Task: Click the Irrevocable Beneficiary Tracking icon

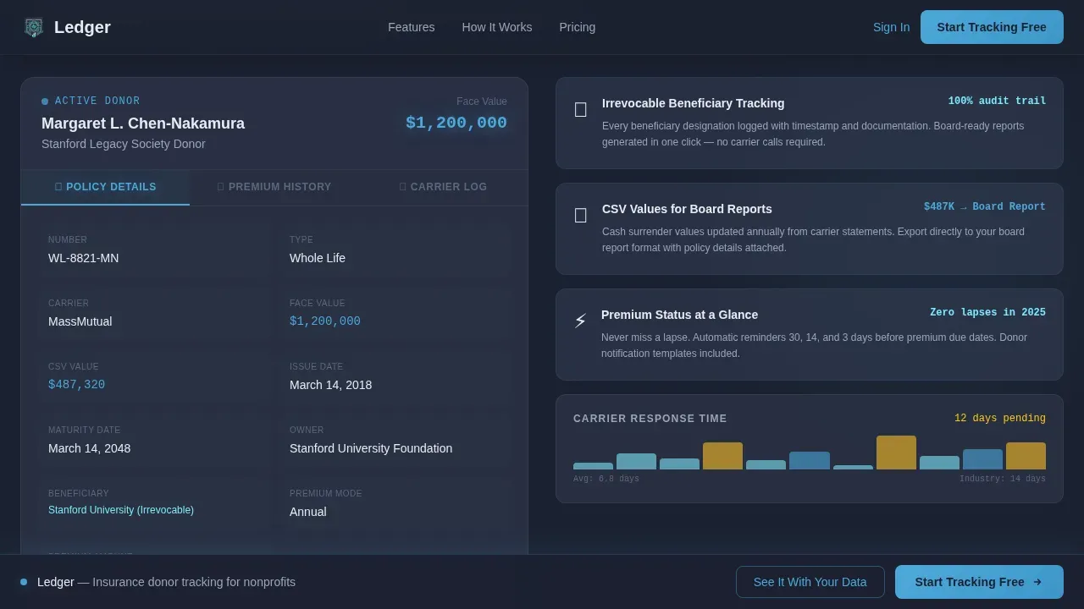Action: pos(581,110)
